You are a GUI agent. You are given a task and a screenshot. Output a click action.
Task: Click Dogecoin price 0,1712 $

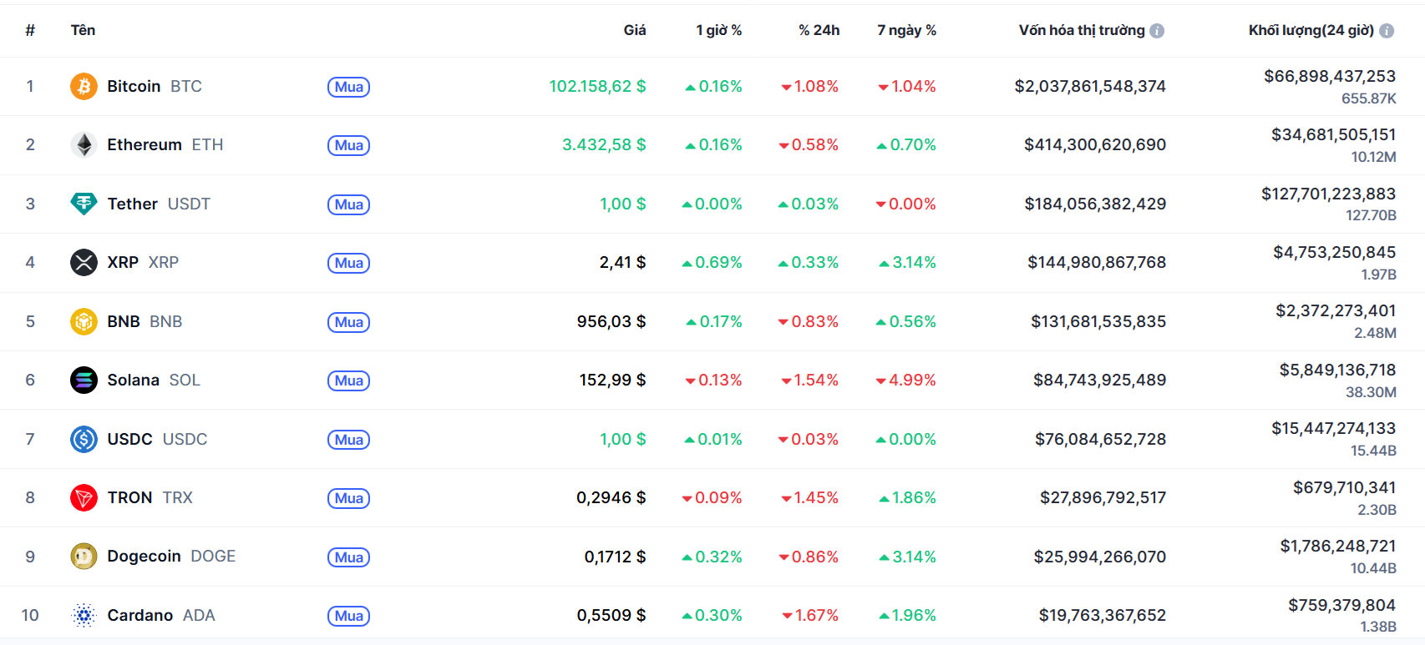click(x=615, y=557)
